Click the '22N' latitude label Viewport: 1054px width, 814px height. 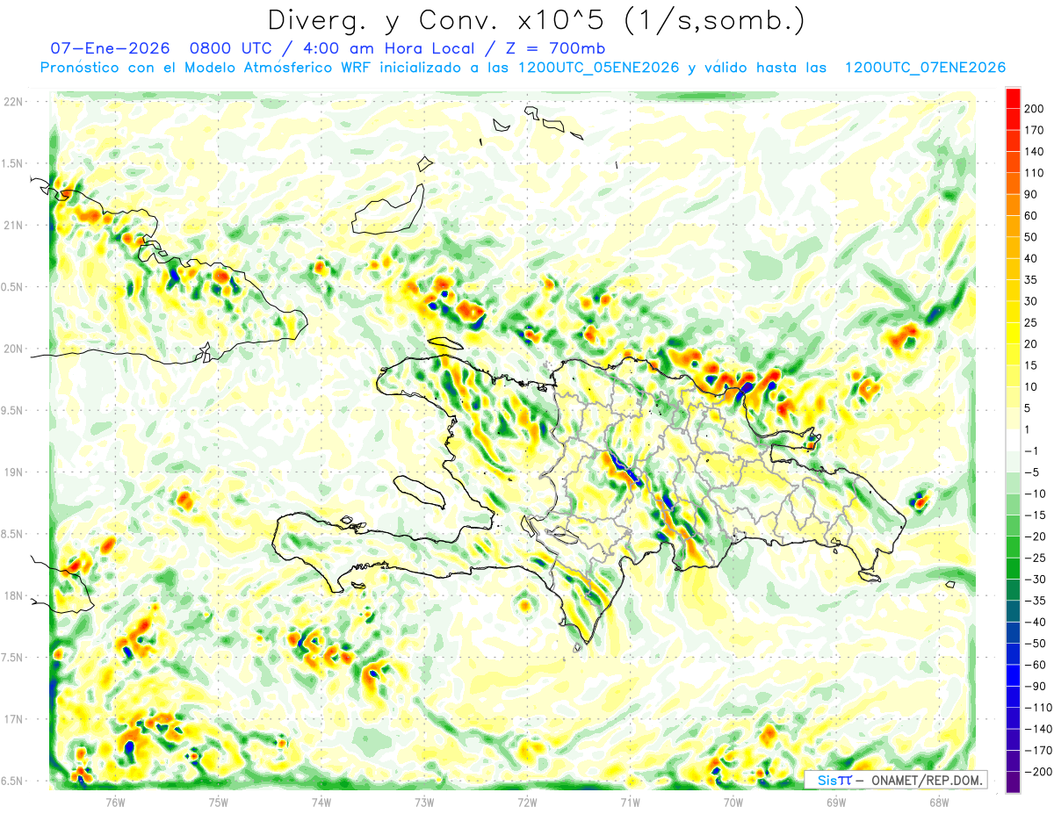pyautogui.click(x=12, y=102)
